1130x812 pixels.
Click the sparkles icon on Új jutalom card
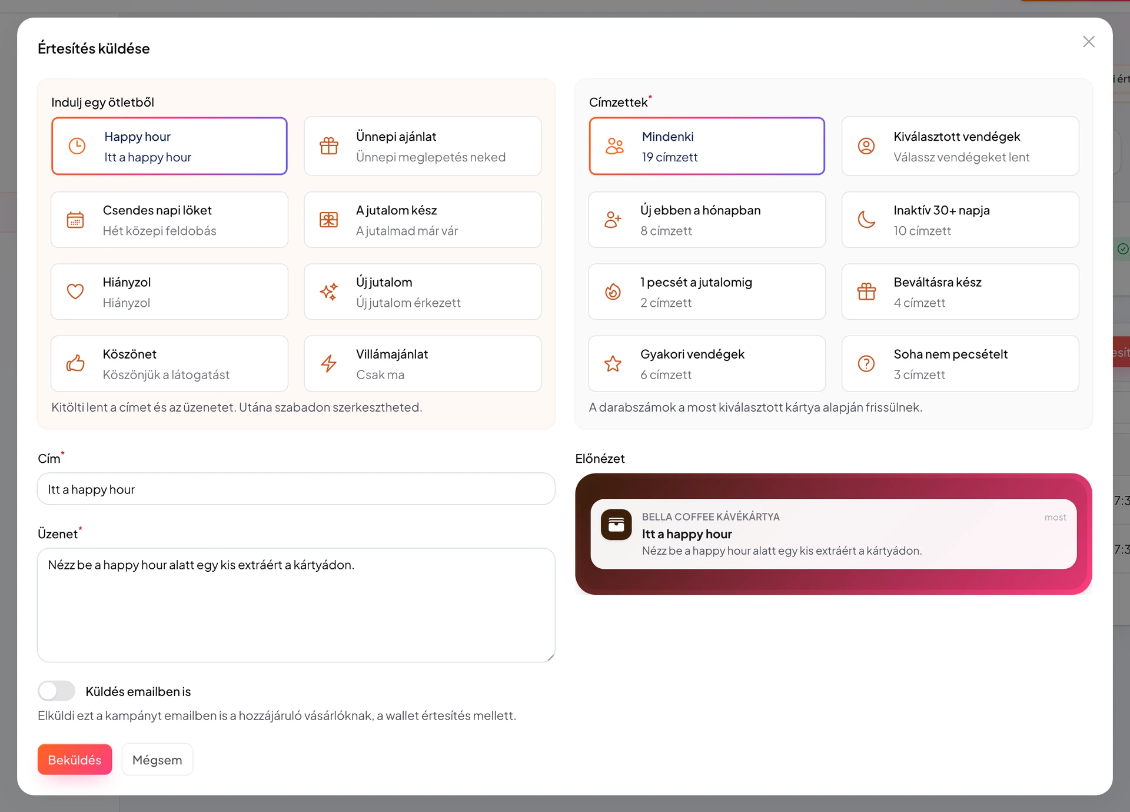point(329,291)
